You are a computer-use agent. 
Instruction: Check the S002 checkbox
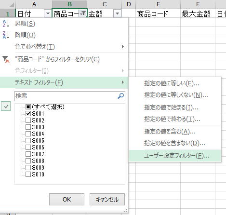tap(28, 120)
